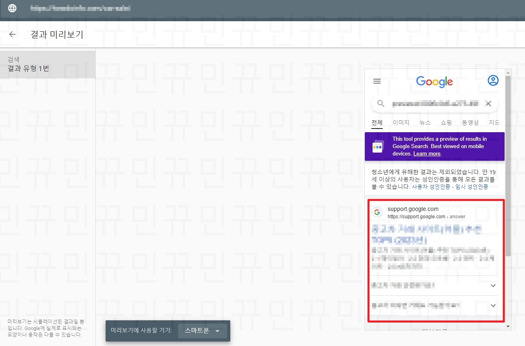Click the Google favicon of support.google.com result
The width and height of the screenshot is (525, 346).
click(x=377, y=212)
